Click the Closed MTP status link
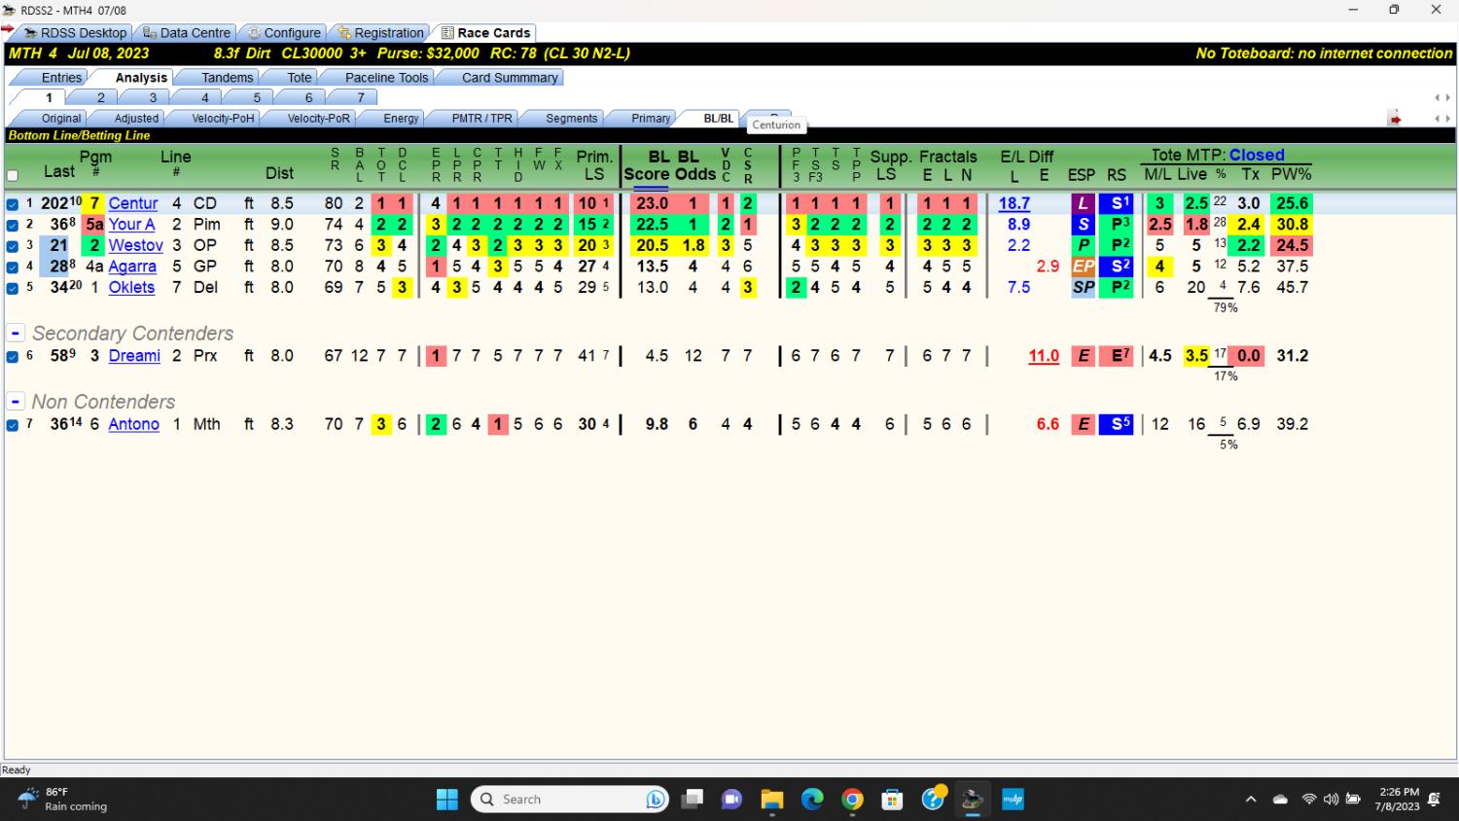The height and width of the screenshot is (821, 1459). coord(1257,155)
